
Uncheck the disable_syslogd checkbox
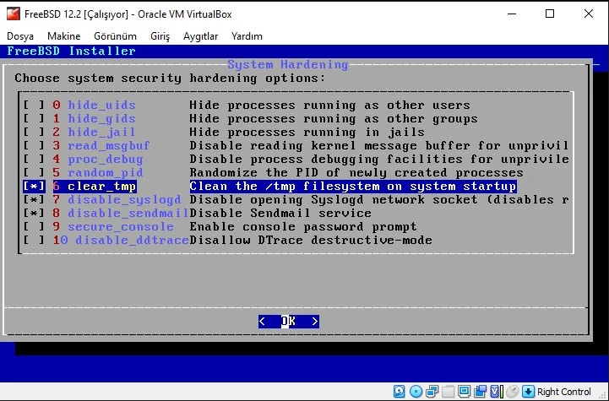[x=34, y=199]
